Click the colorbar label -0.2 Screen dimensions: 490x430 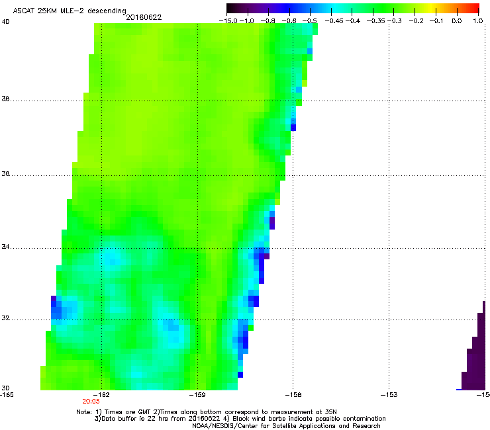[x=416, y=21]
